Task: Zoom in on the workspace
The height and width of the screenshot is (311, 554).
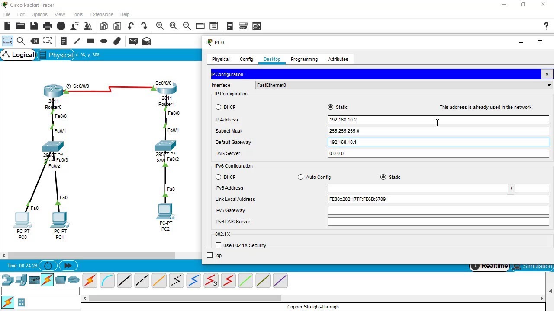Action: pyautogui.click(x=160, y=26)
